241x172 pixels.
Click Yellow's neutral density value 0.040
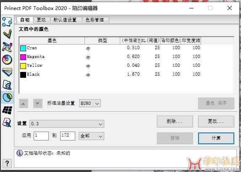[133, 65]
